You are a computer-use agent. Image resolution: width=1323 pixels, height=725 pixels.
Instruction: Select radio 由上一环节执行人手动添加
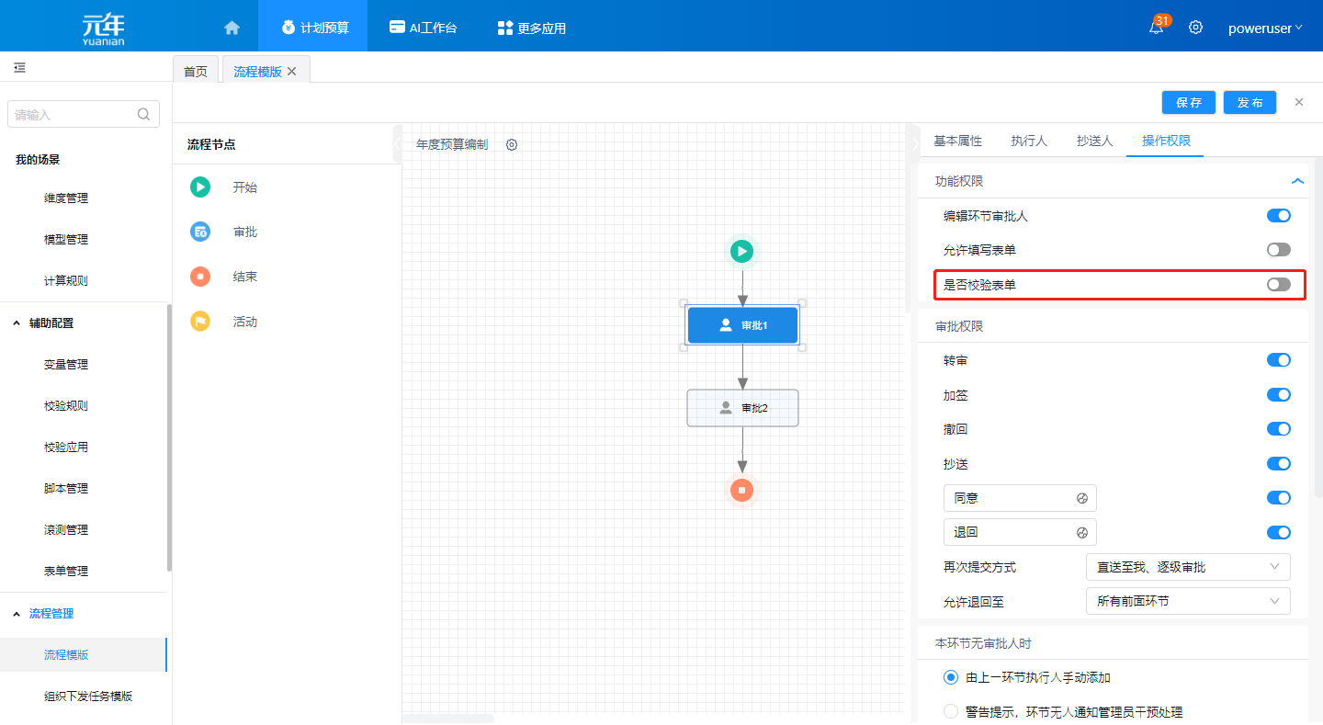click(951, 677)
